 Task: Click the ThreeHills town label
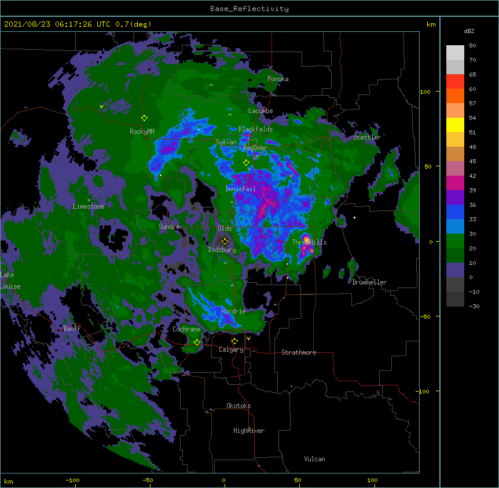309,242
